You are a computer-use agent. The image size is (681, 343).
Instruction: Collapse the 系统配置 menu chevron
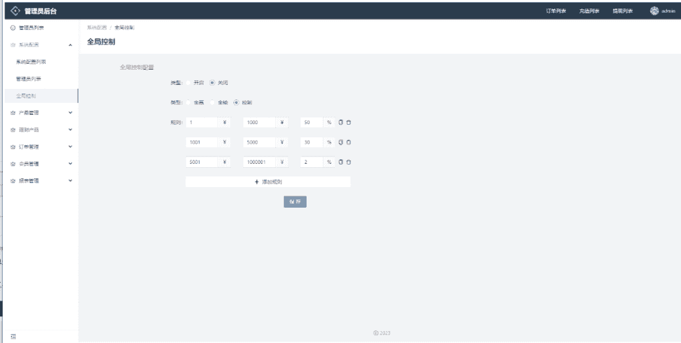click(70, 45)
